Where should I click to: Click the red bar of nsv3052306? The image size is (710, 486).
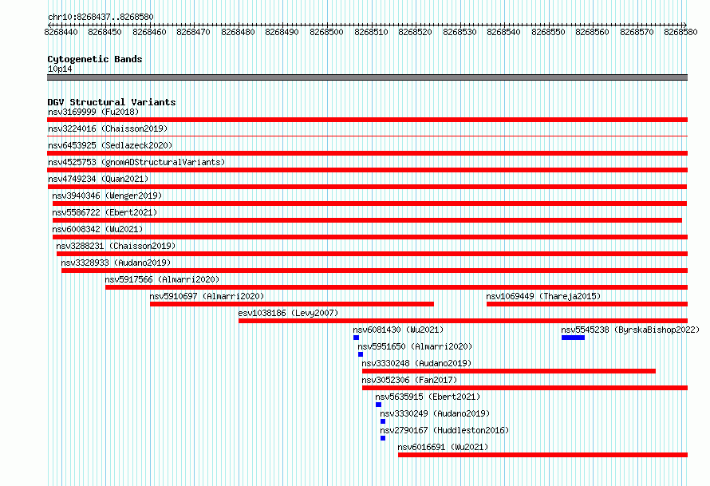[525, 388]
